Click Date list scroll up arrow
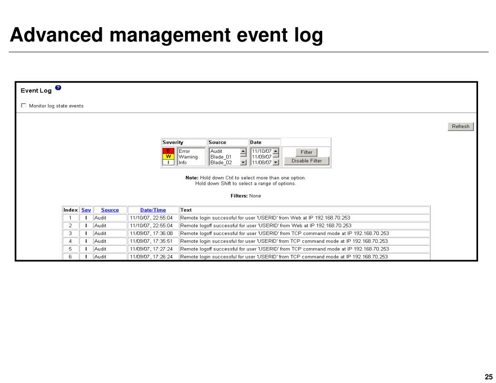The image size is (496, 383). (x=276, y=151)
